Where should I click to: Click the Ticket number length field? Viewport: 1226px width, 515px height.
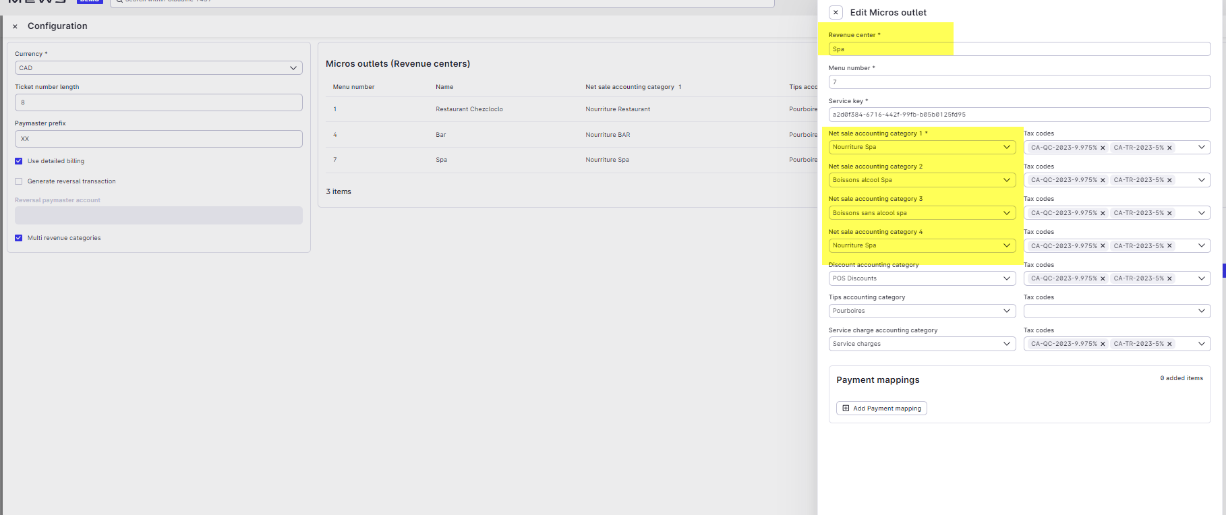pyautogui.click(x=158, y=102)
